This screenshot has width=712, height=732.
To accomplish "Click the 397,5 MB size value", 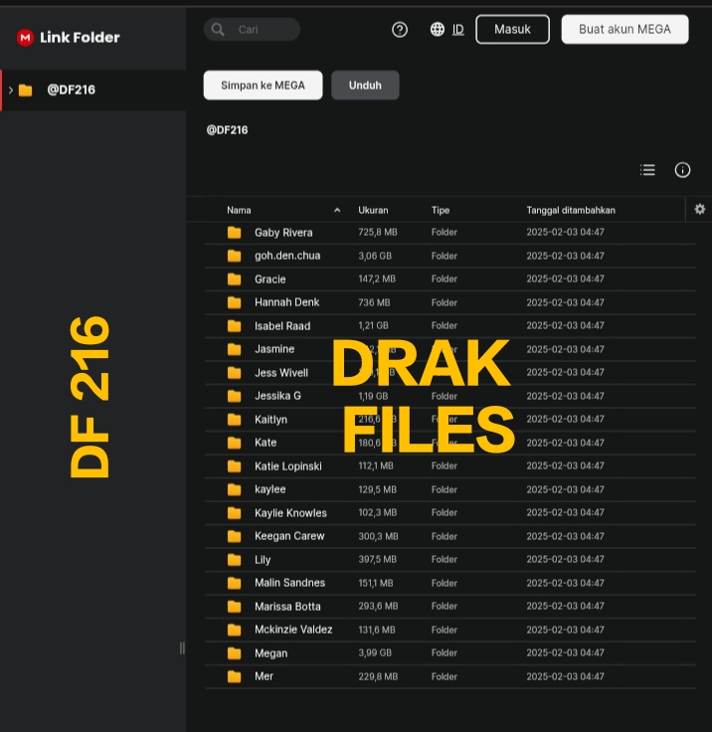I will (377, 559).
